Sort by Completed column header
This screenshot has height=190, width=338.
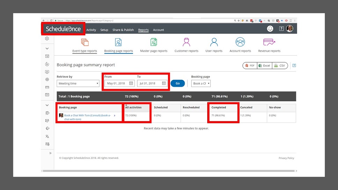point(218,107)
